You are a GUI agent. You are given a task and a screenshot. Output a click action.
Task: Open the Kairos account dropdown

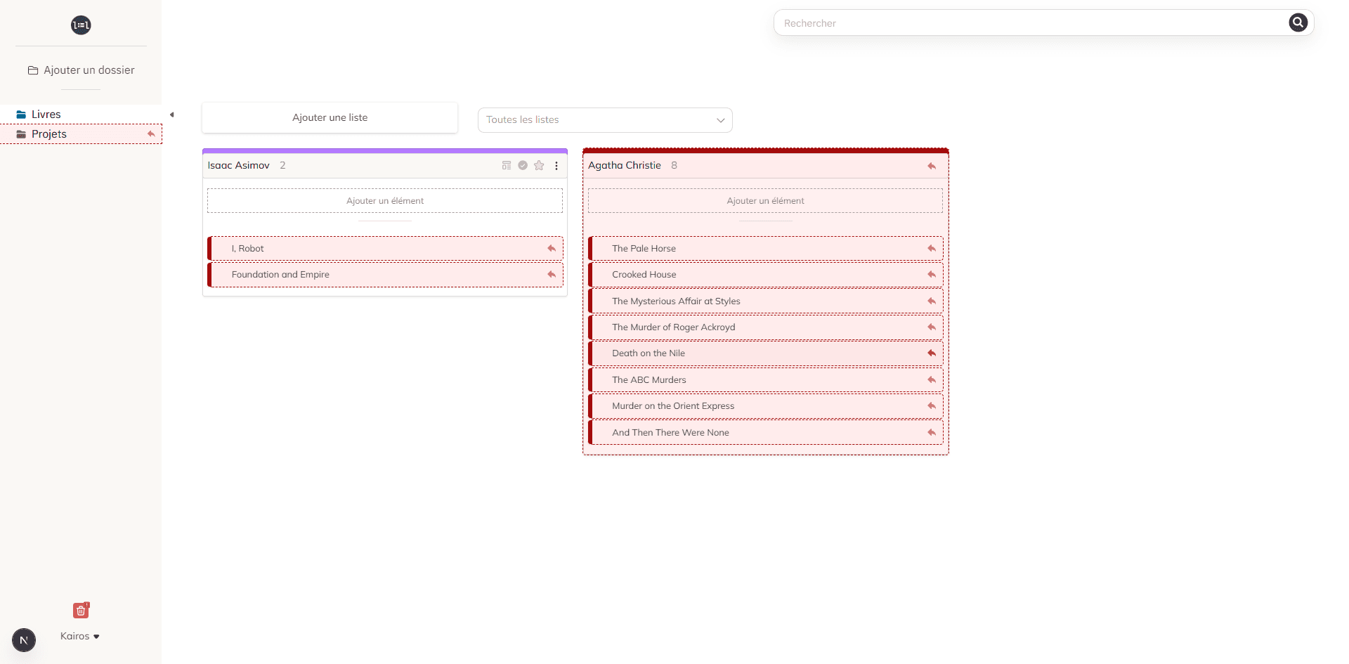pos(79,636)
